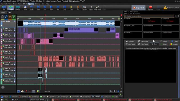Open the Master tab

(164, 41)
